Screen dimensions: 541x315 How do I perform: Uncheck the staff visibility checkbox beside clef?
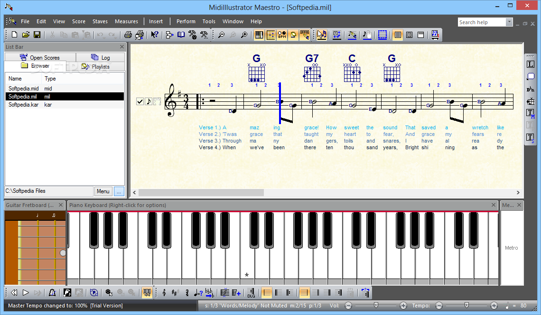(140, 101)
